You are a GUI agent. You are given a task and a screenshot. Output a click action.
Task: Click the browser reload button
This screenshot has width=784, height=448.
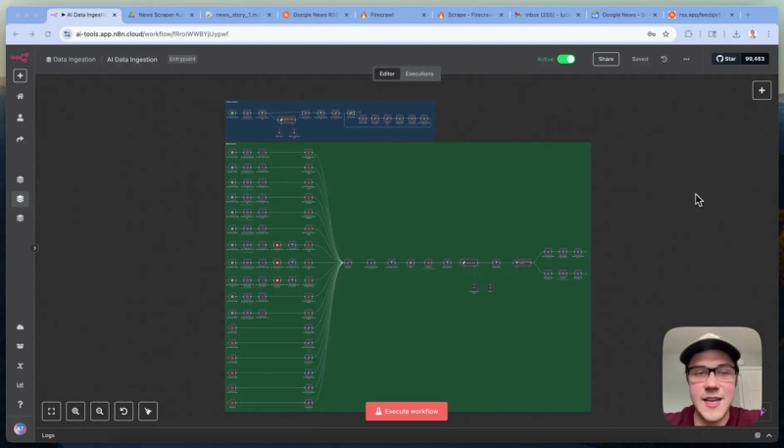tap(48, 34)
